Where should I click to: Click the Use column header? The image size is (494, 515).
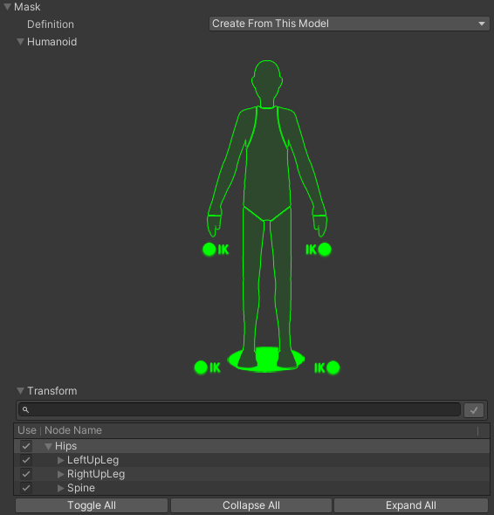pos(27,430)
